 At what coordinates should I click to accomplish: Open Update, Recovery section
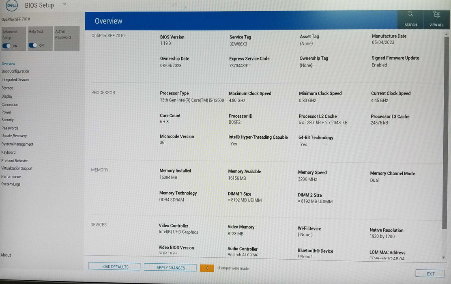point(14,136)
